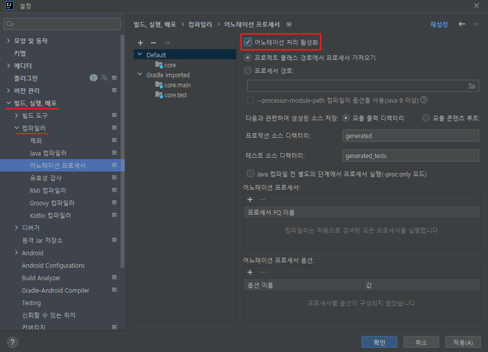Click 프로덕션 소스 디렉터리 field containing generated
This screenshot has height=352, width=488.
(410, 136)
